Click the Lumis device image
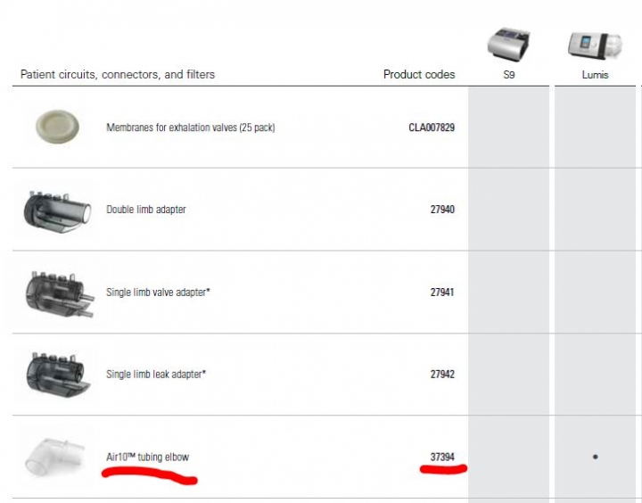This screenshot has width=642, height=503. coord(595,45)
